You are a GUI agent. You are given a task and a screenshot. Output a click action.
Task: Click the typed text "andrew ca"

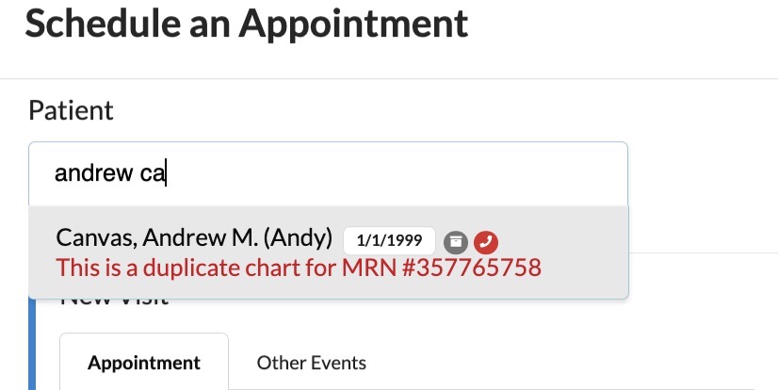[109, 173]
